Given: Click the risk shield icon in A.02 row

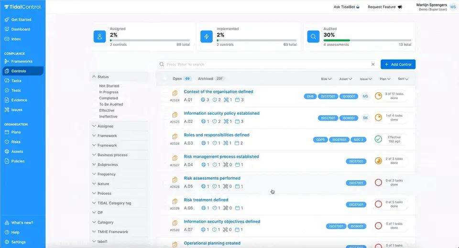Looking at the screenshot, I should (x=215, y=121).
